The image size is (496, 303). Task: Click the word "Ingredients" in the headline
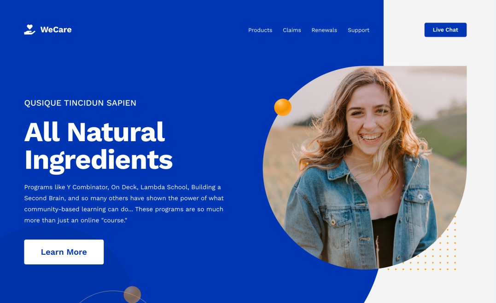tap(99, 160)
